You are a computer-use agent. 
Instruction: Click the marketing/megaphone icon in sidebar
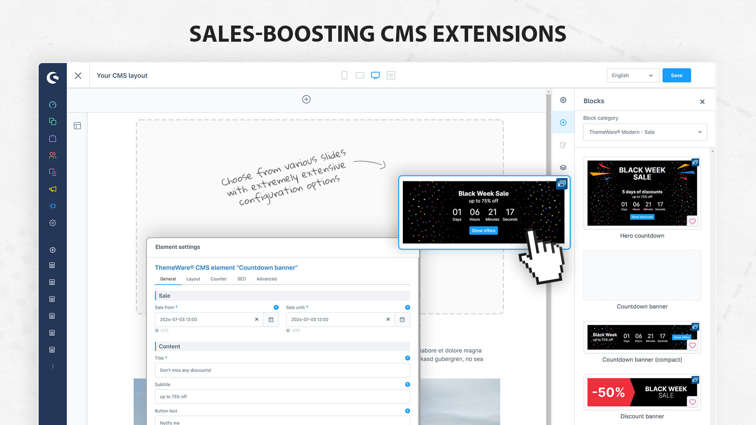point(52,189)
